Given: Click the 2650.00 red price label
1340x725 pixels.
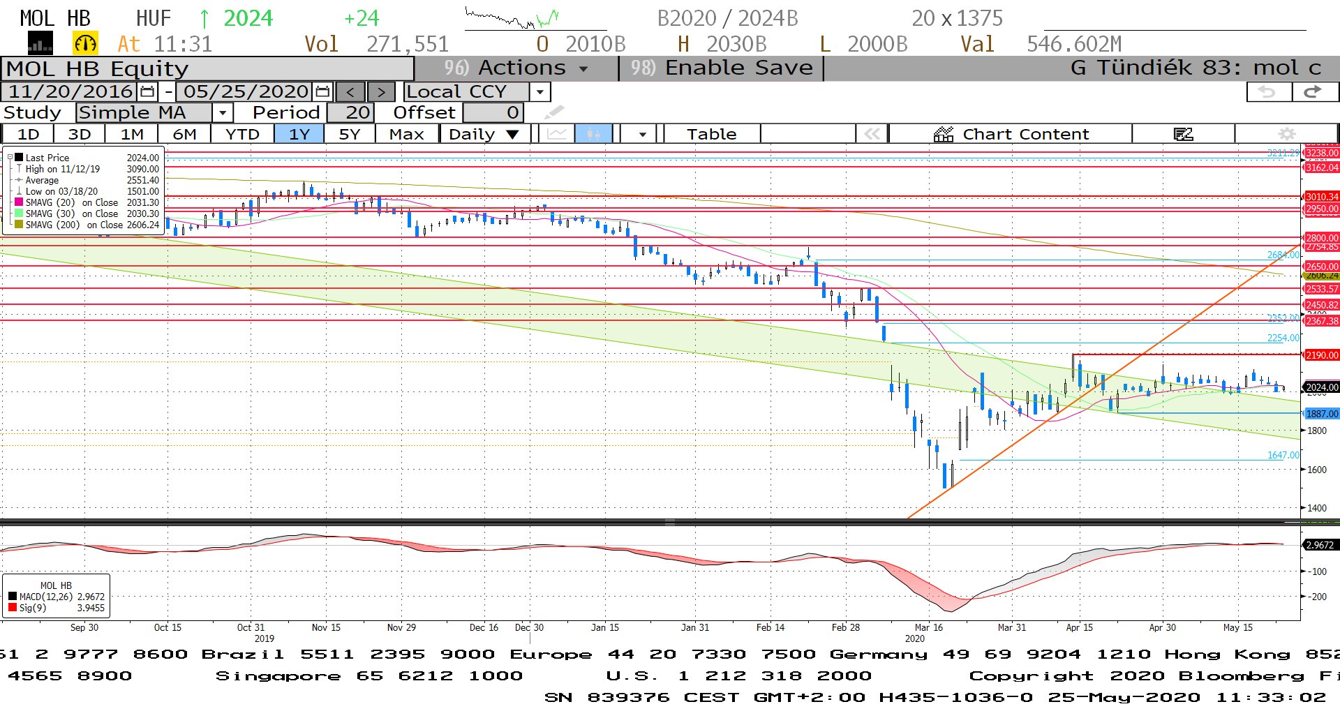Looking at the screenshot, I should (1321, 267).
